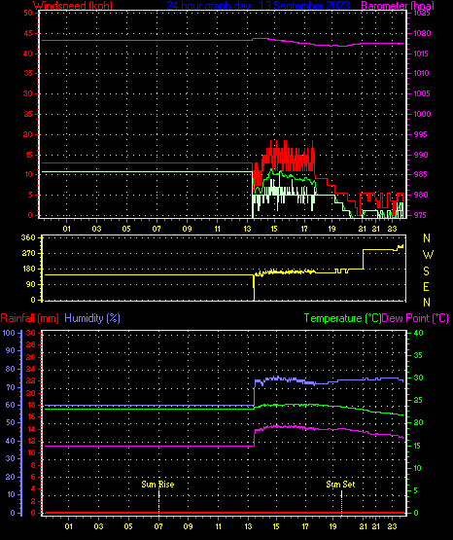Click the rainfall axis value "22"
Screen dimensions: 453x540
(31, 380)
